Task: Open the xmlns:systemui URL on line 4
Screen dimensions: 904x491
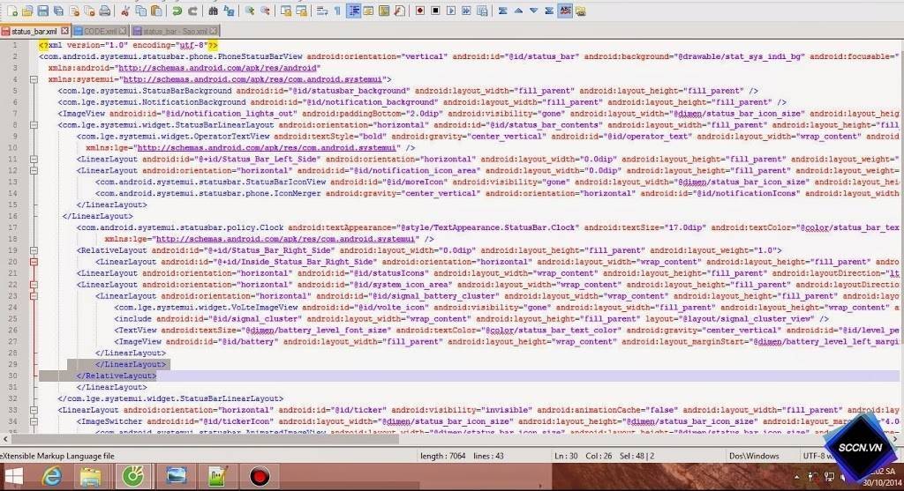Action: point(252,79)
